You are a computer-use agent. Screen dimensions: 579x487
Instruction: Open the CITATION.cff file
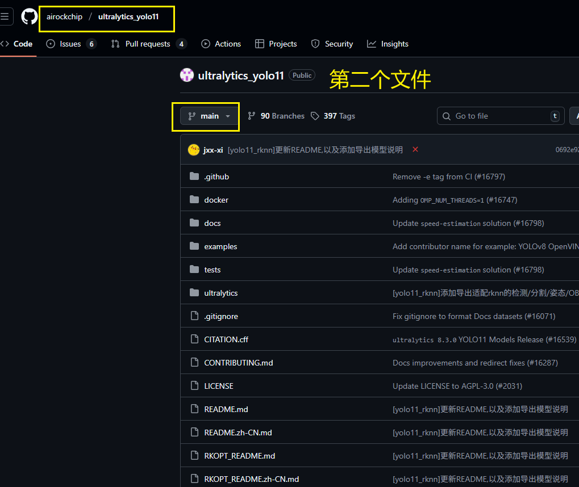(x=226, y=339)
